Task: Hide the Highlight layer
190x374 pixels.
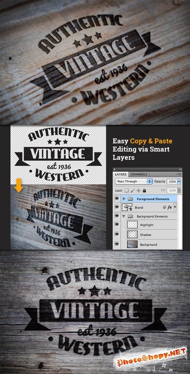Action: point(117,224)
